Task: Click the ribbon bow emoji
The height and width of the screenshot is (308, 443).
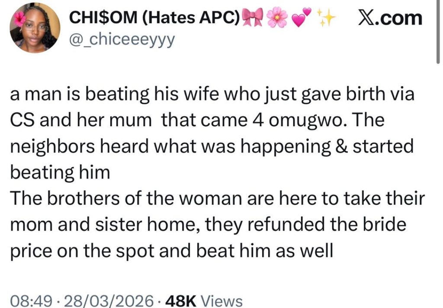Action: click(253, 19)
